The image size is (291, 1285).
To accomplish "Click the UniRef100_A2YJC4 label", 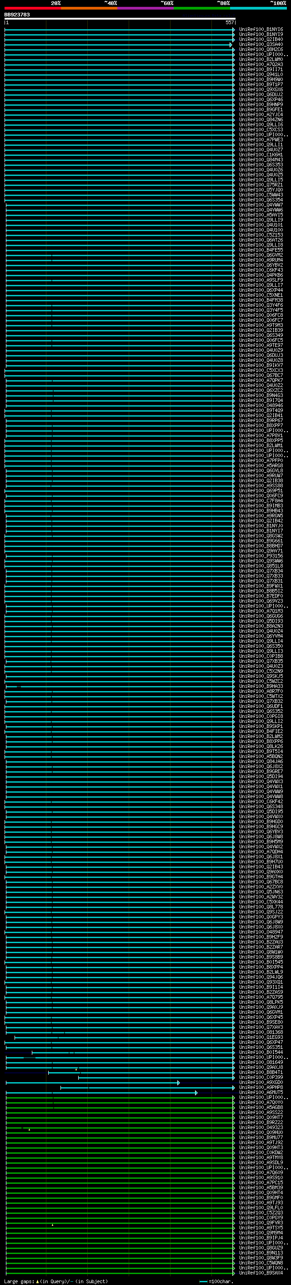I will pyautogui.click(x=261, y=115).
